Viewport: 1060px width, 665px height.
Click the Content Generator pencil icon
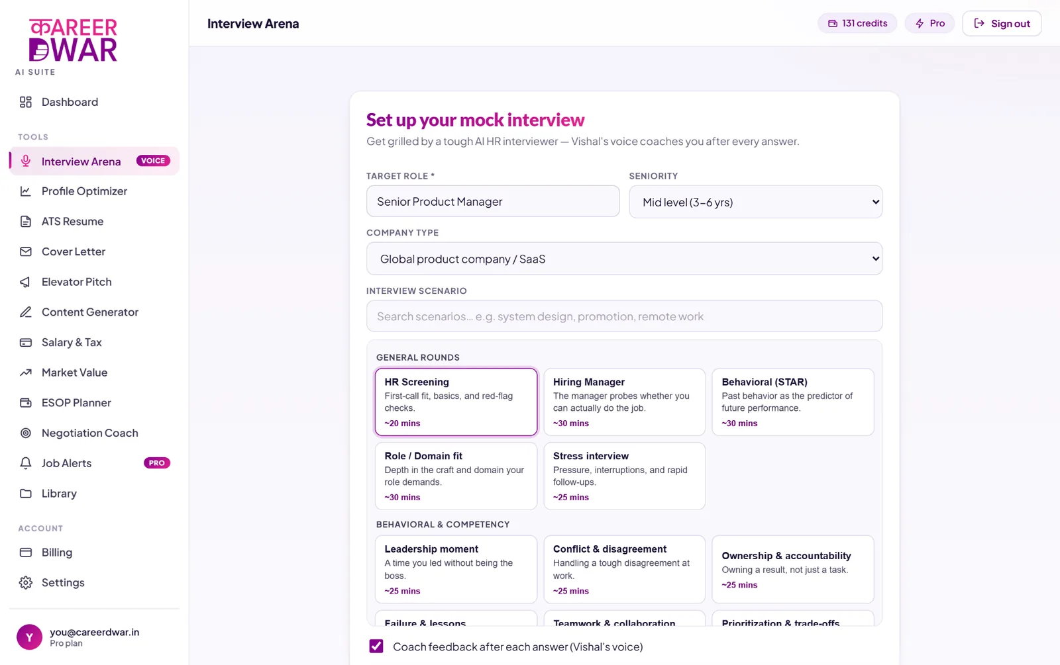pyautogui.click(x=26, y=312)
